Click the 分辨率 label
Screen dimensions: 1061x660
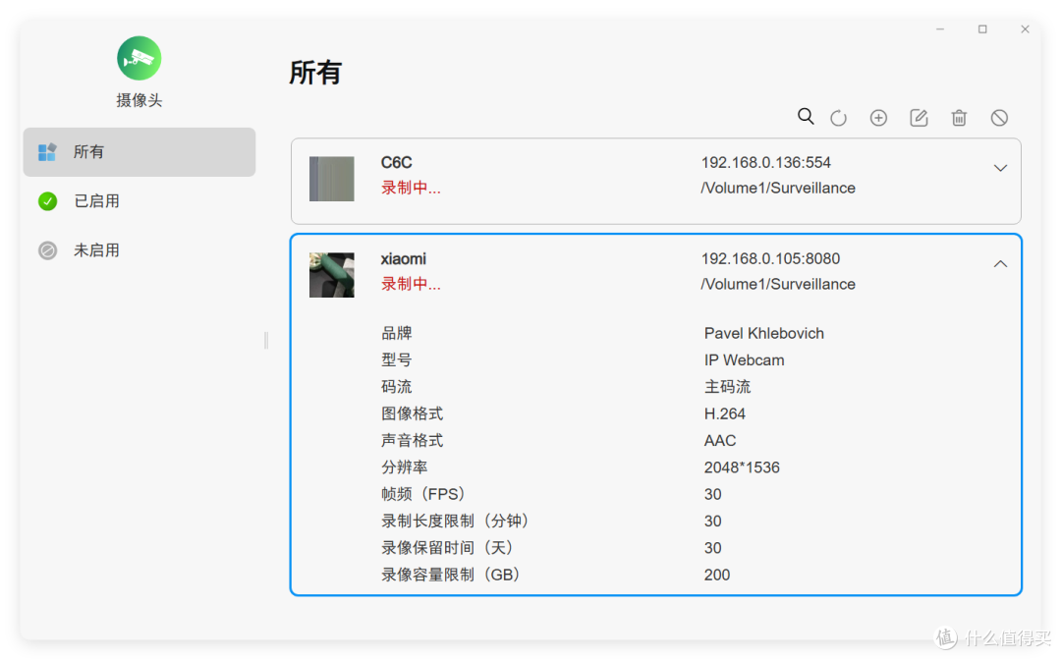[404, 467]
